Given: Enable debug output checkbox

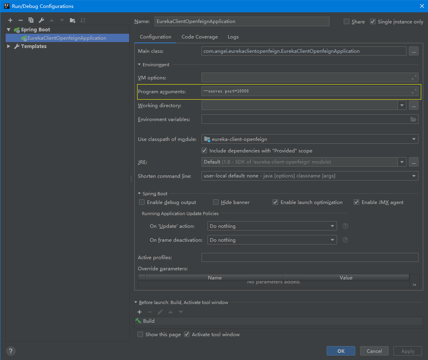Looking at the screenshot, I should [x=142, y=202].
